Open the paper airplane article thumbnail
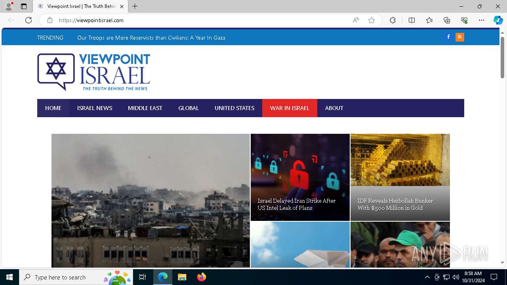This screenshot has height=285, width=507. (300, 245)
